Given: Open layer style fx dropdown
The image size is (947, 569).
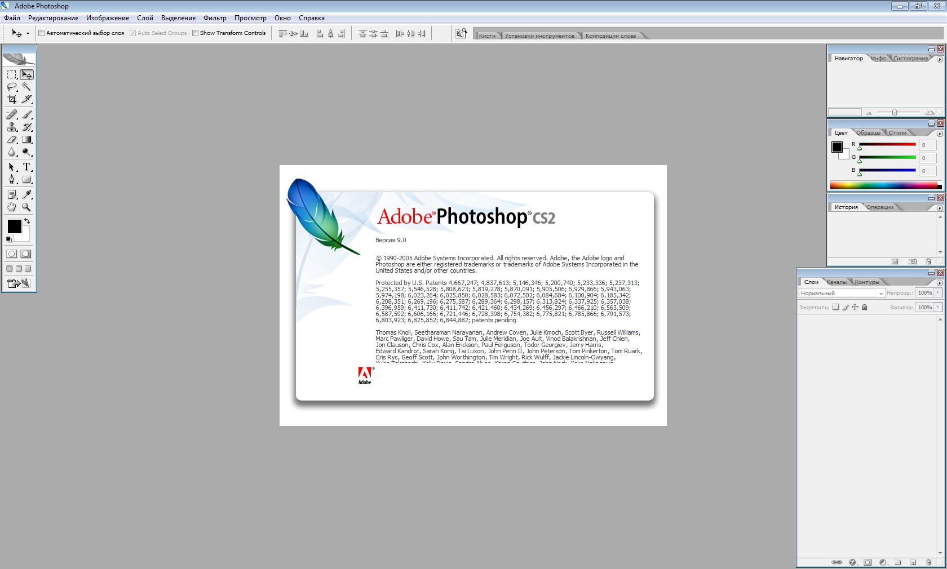Looking at the screenshot, I should pos(853,562).
